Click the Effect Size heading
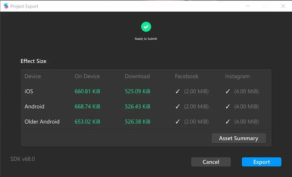 pos(34,61)
